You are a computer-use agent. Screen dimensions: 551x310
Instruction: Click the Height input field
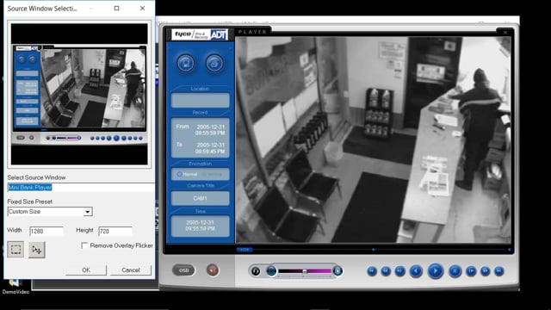[x=115, y=231]
